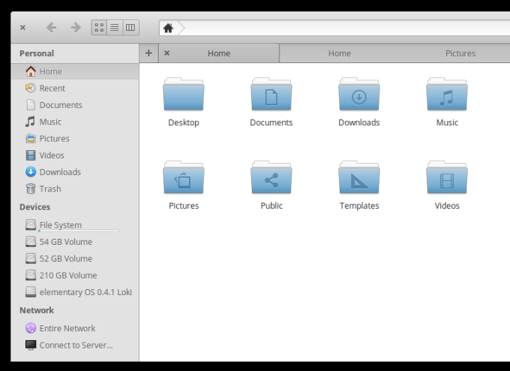The height and width of the screenshot is (371, 510).
Task: Switch to list view mode
Action: (x=115, y=28)
